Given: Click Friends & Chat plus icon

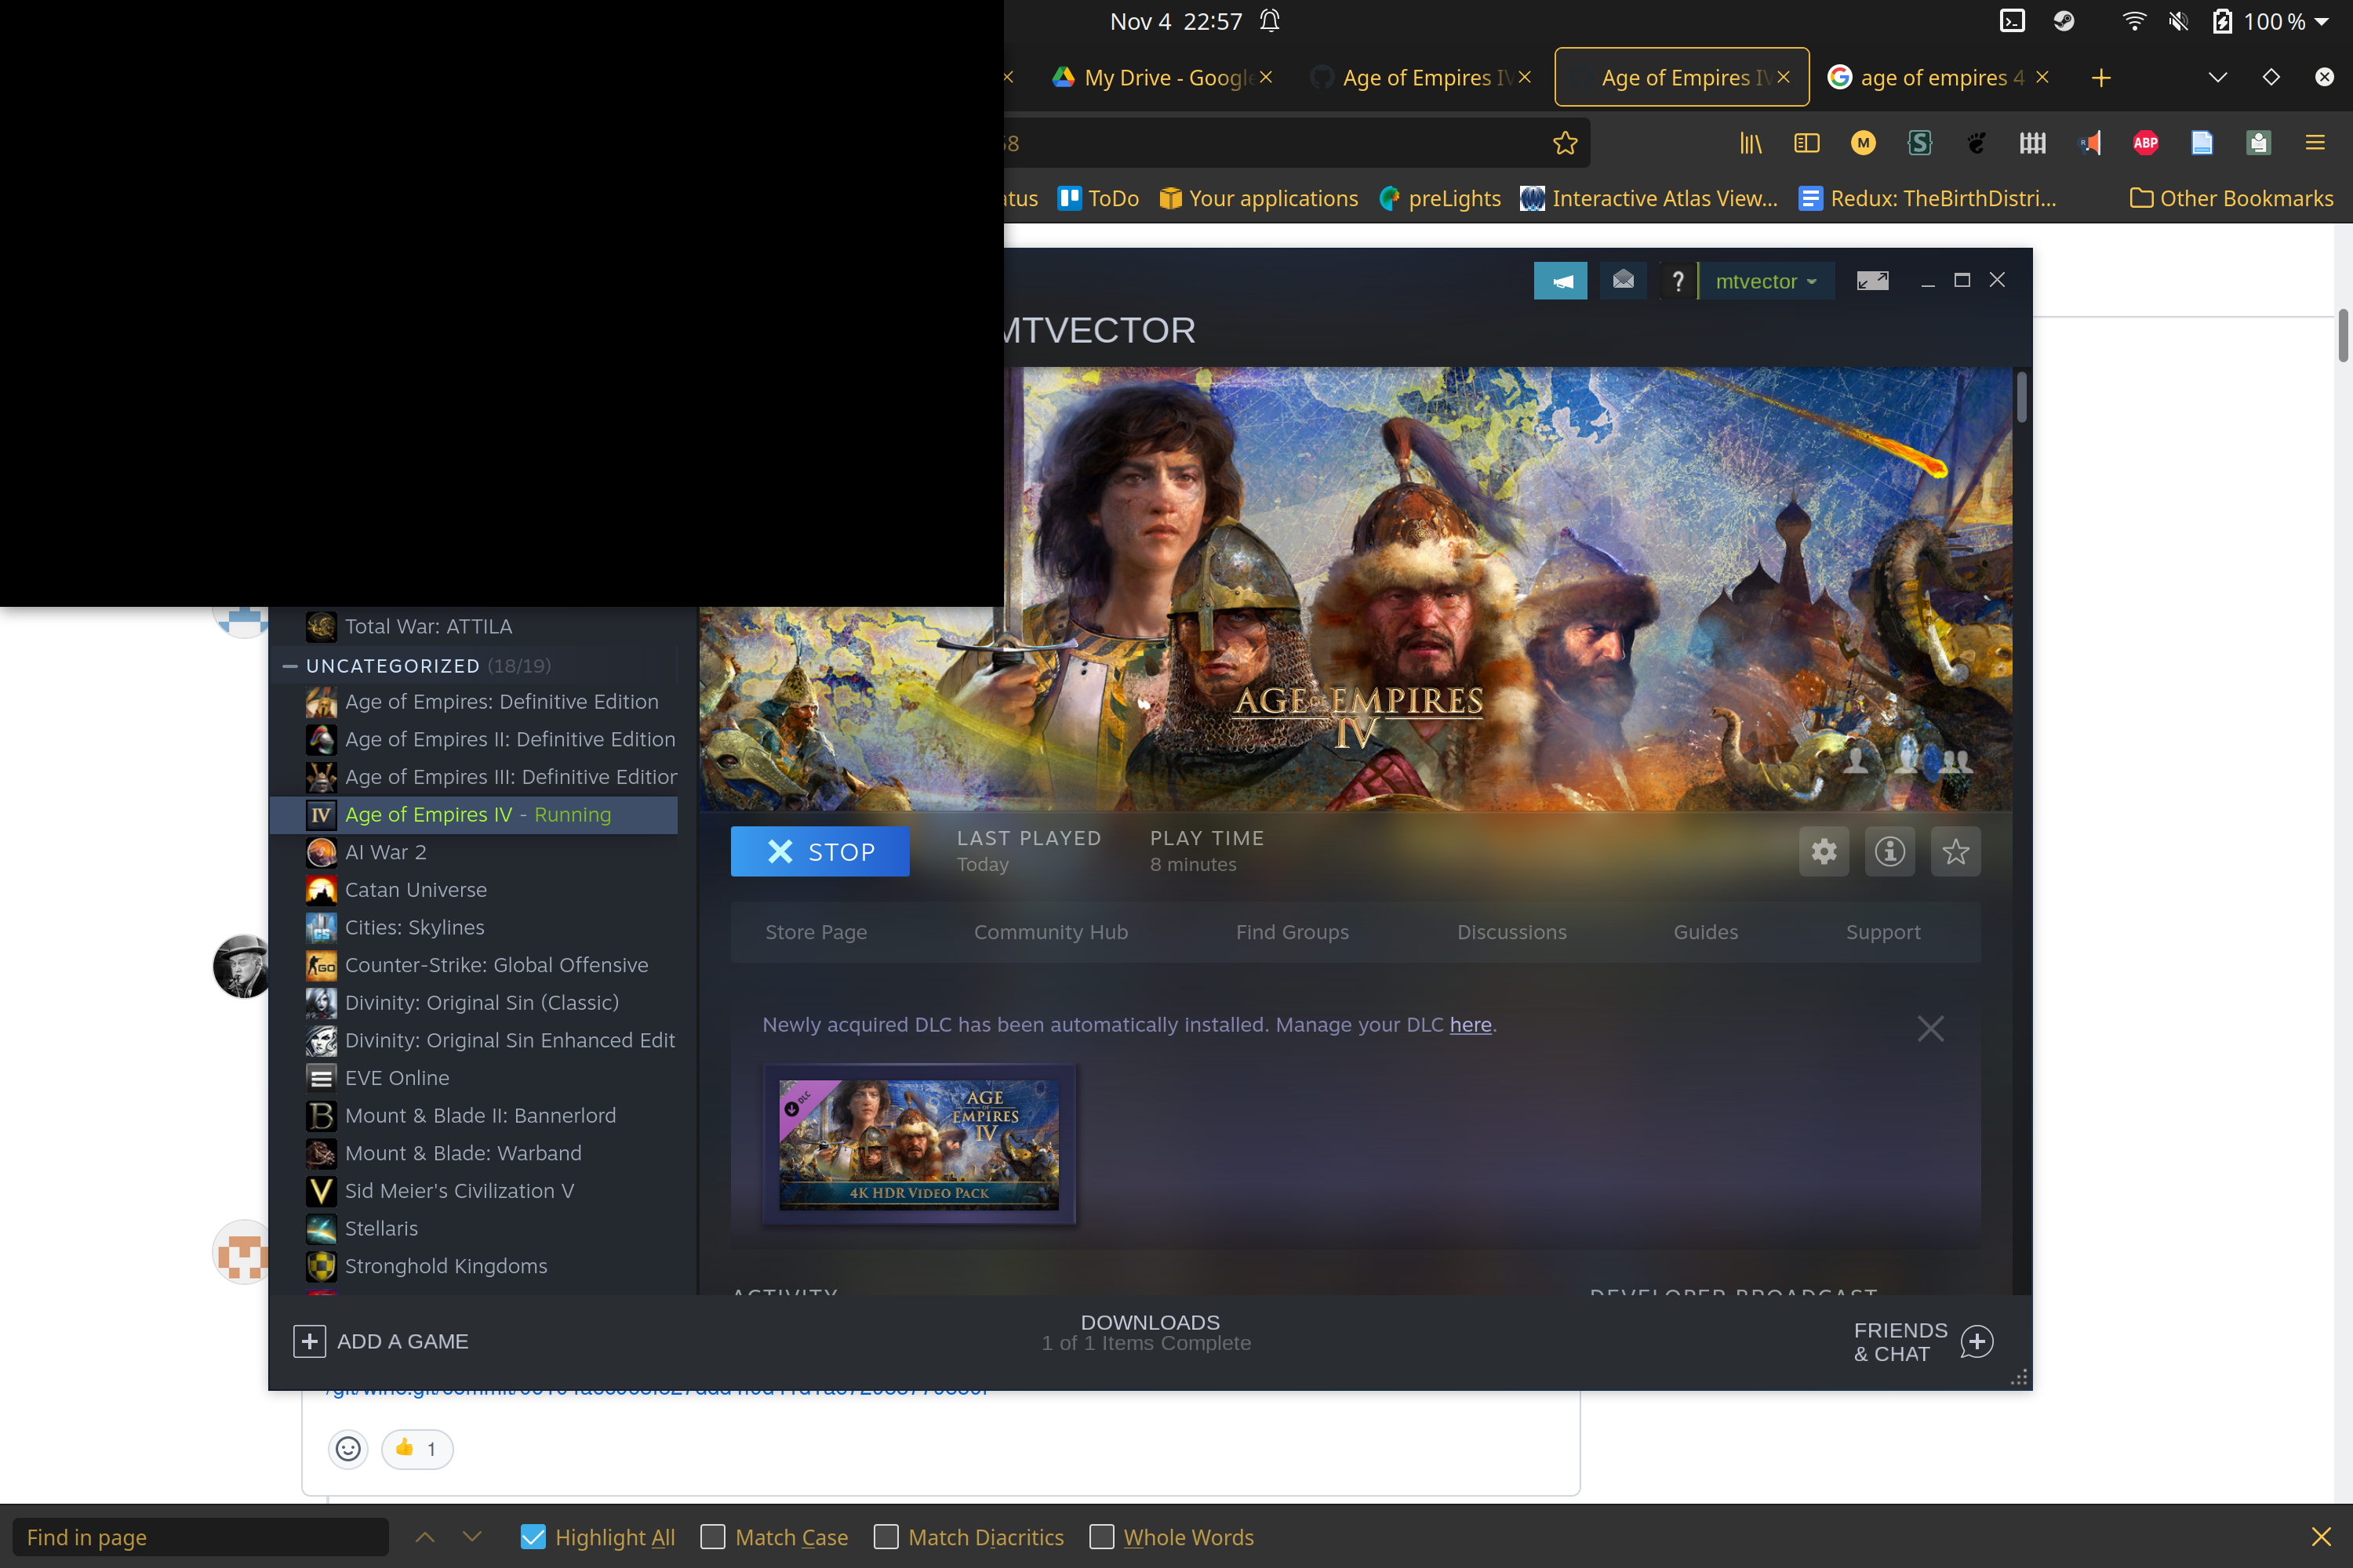Looking at the screenshot, I should [1977, 1342].
